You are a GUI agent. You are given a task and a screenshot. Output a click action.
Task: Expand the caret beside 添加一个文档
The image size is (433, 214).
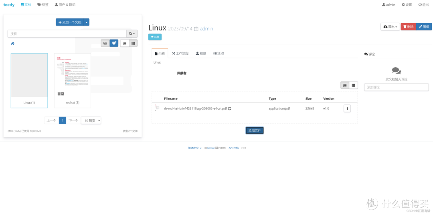point(87,22)
